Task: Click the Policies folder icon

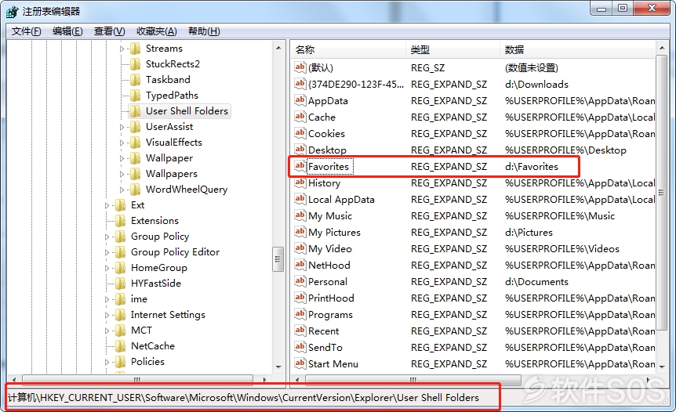Action: (x=121, y=362)
